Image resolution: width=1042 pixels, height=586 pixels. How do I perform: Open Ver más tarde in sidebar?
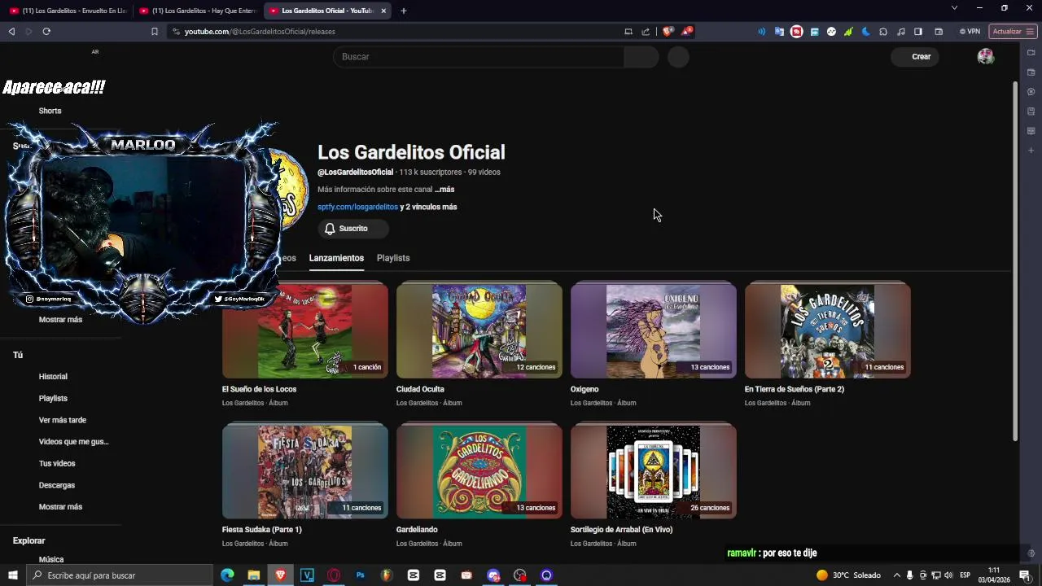[62, 421]
